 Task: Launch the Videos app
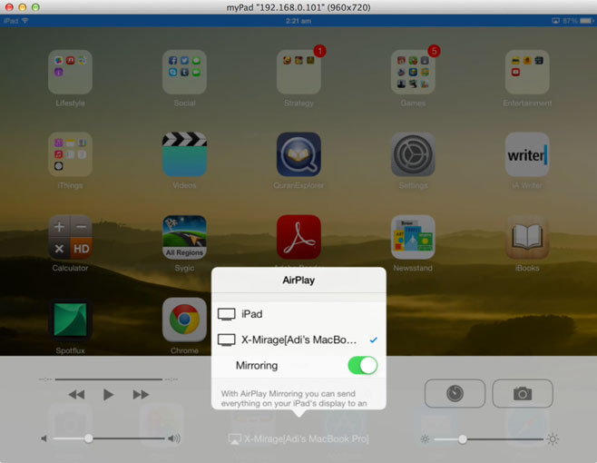coord(184,154)
